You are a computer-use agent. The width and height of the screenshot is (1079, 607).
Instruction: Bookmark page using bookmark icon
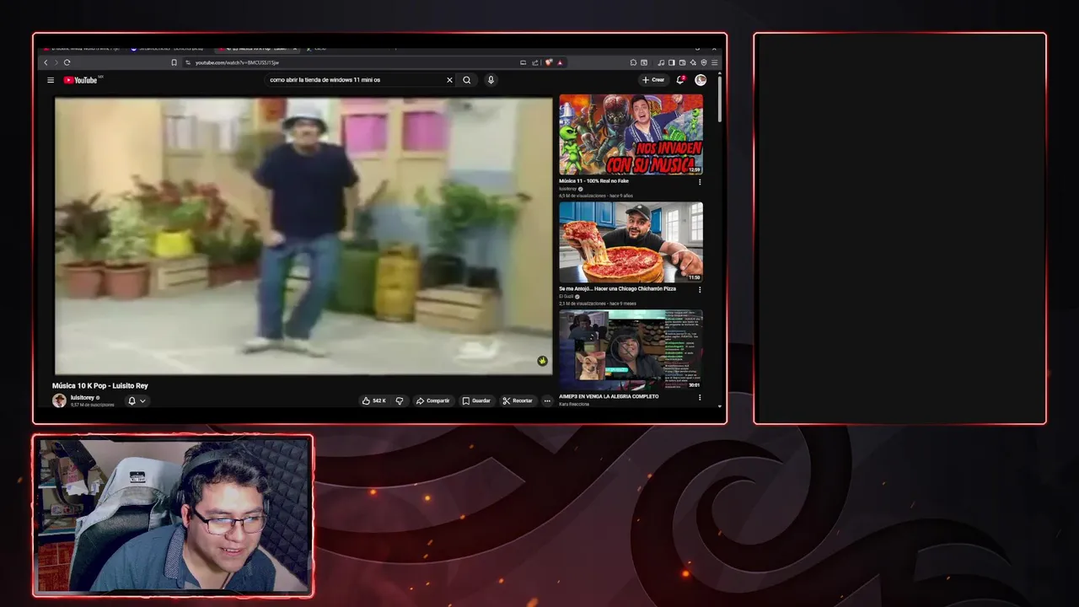click(x=174, y=62)
